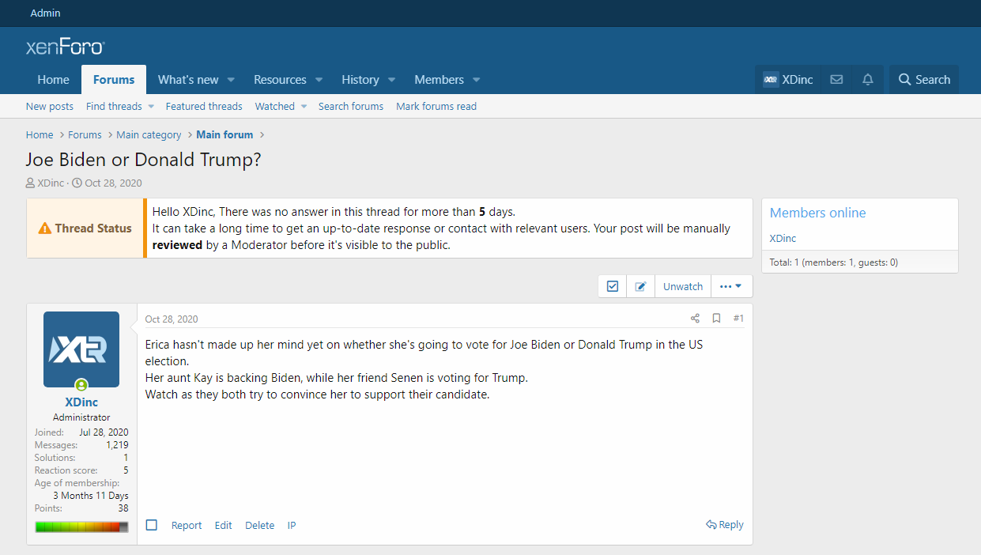Bookmark the post using the bookmark icon
Image resolution: width=981 pixels, height=555 pixels.
(716, 319)
